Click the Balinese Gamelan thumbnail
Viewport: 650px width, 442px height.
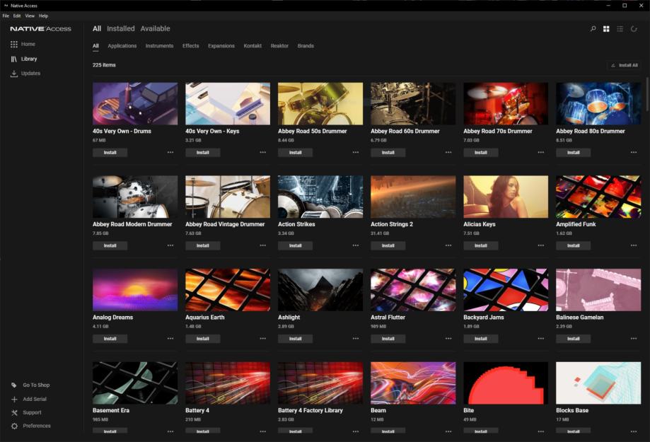click(598, 290)
